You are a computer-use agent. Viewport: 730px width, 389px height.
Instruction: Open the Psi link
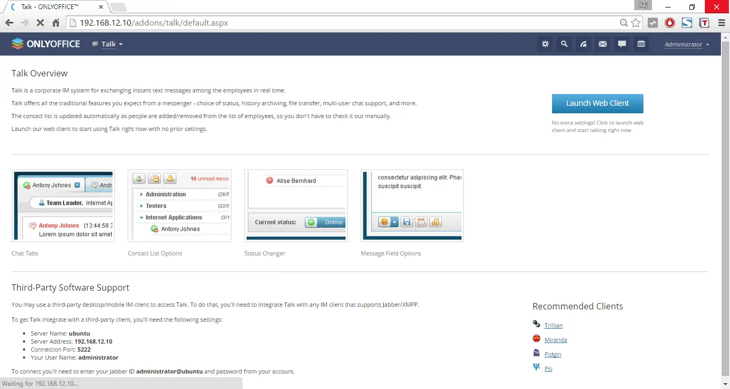[x=548, y=369]
